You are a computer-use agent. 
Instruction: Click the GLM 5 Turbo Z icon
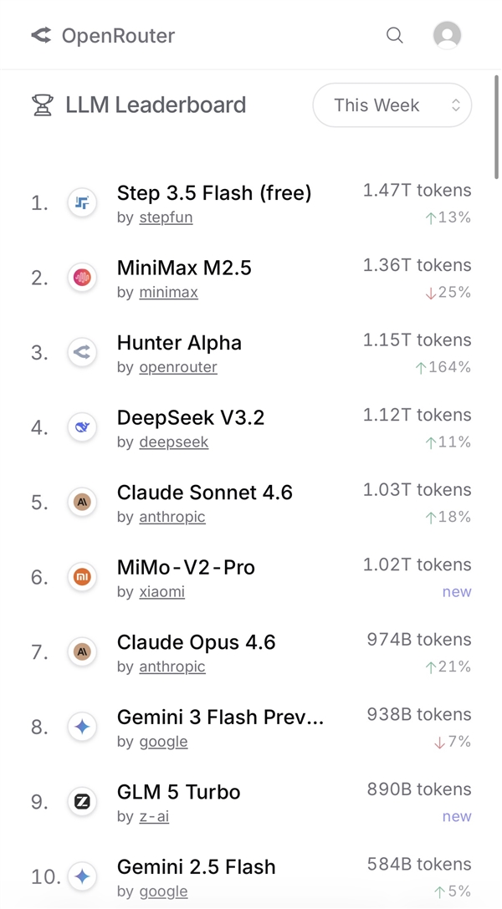pos(82,802)
